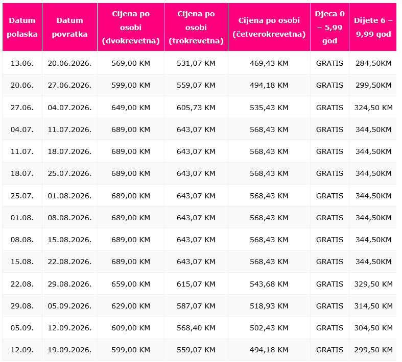The width and height of the screenshot is (402, 362).
Task: Select the 518,93 KM price cell
Action: click(x=269, y=306)
